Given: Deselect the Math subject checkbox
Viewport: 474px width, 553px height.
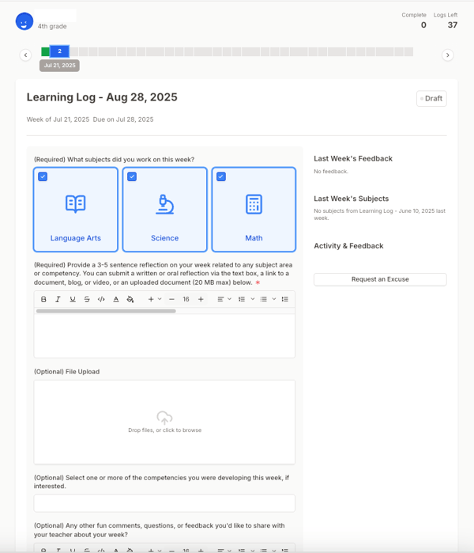Looking at the screenshot, I should [x=221, y=176].
